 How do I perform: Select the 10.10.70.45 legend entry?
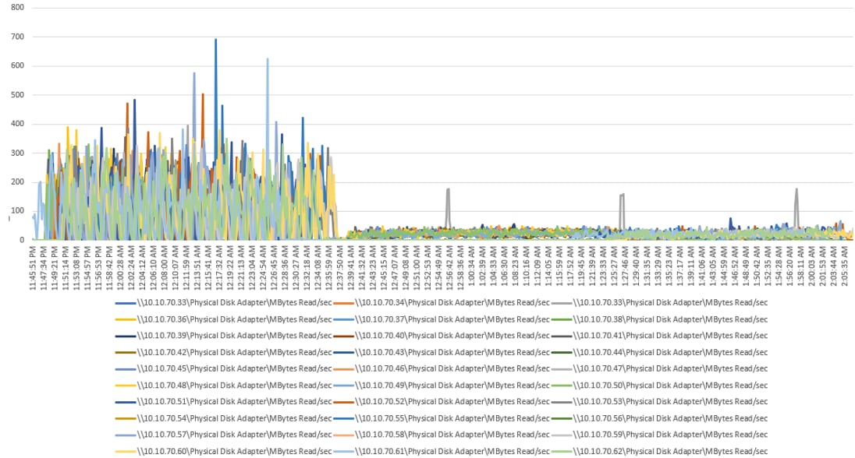[x=224, y=368]
